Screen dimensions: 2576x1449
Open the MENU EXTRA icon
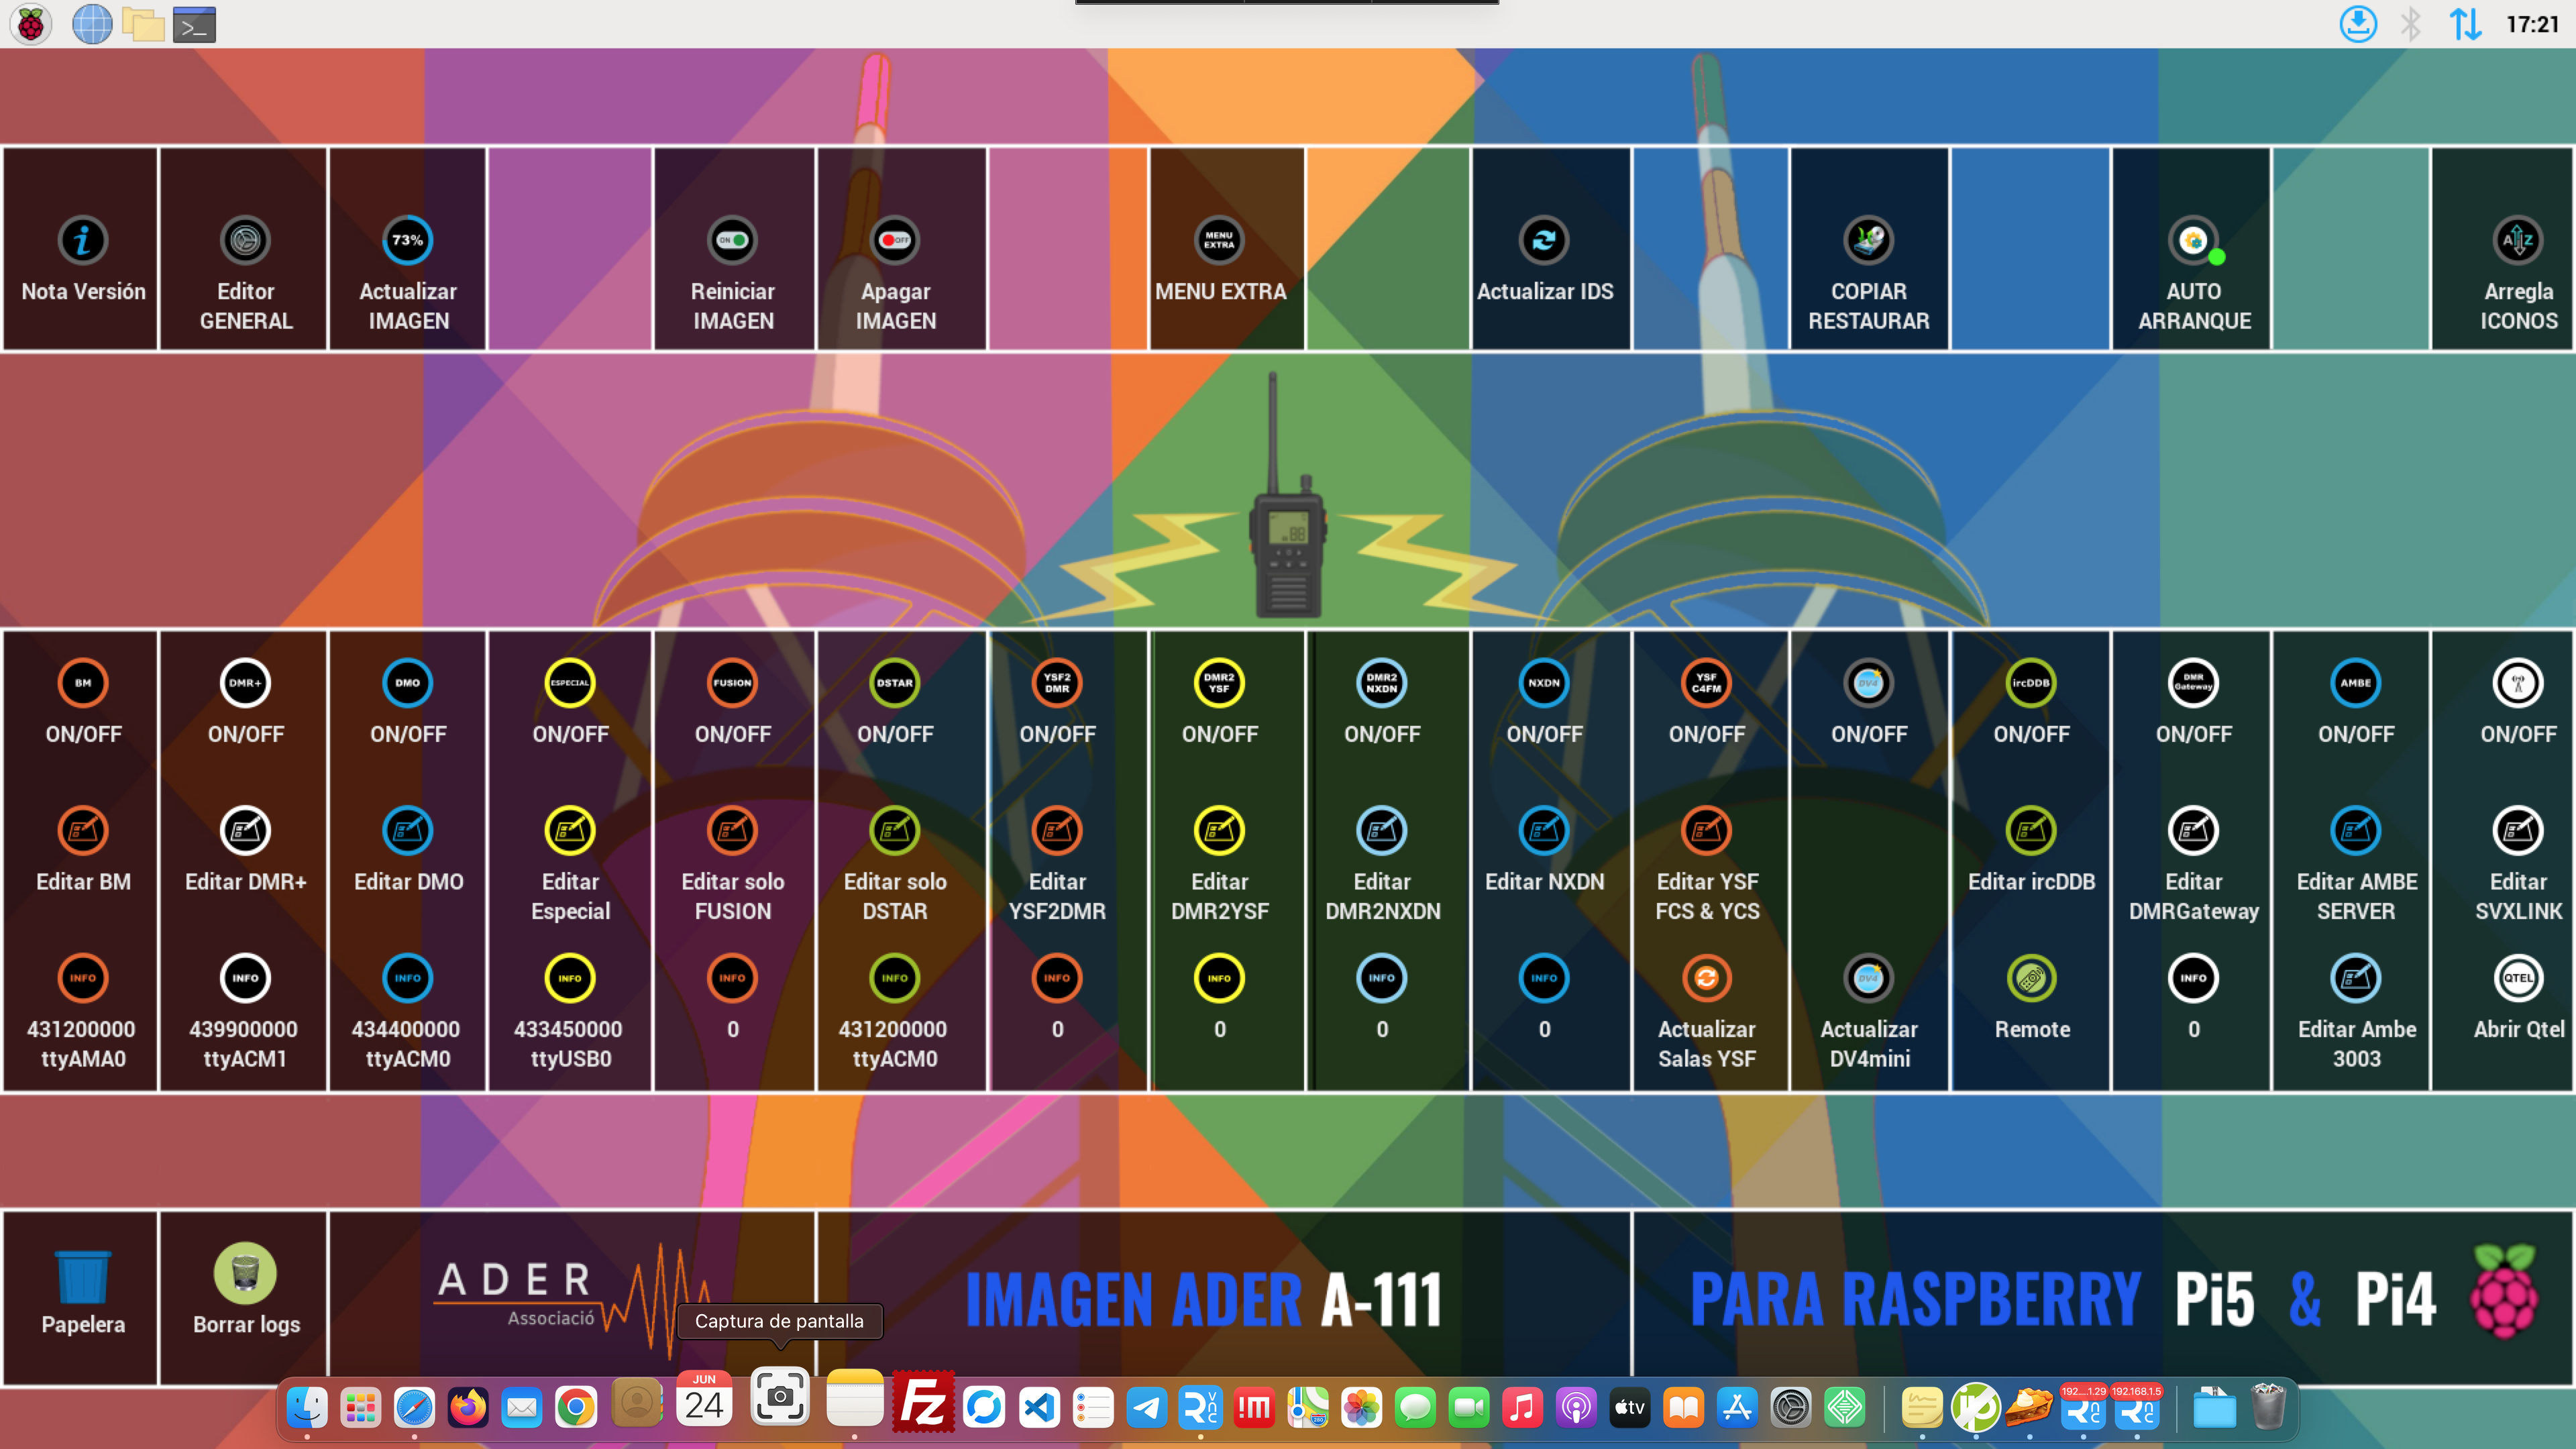(1219, 240)
